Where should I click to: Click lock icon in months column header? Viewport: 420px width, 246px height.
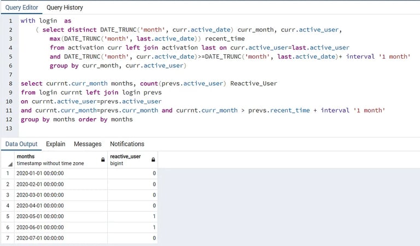[103, 159]
